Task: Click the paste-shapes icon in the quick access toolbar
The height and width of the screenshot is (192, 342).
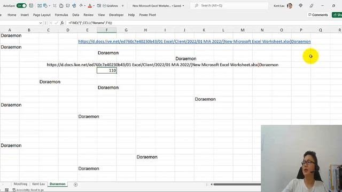Action: coord(45,6)
